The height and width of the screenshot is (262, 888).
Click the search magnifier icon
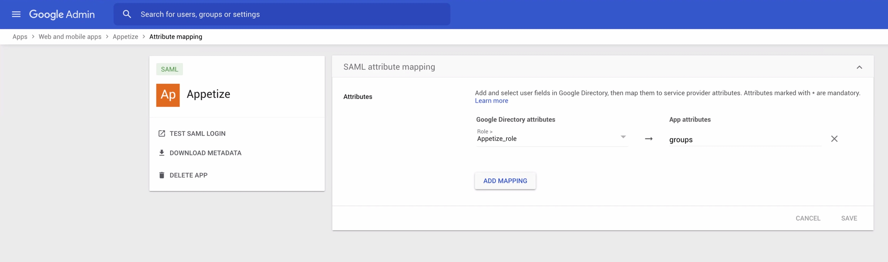pos(127,14)
